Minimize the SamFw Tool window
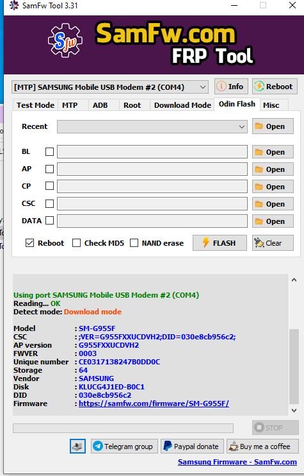This screenshot has width=304, height=476. click(x=234, y=6)
